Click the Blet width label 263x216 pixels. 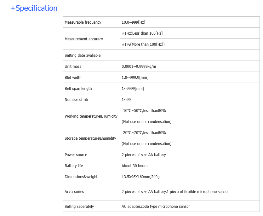tap(73, 78)
